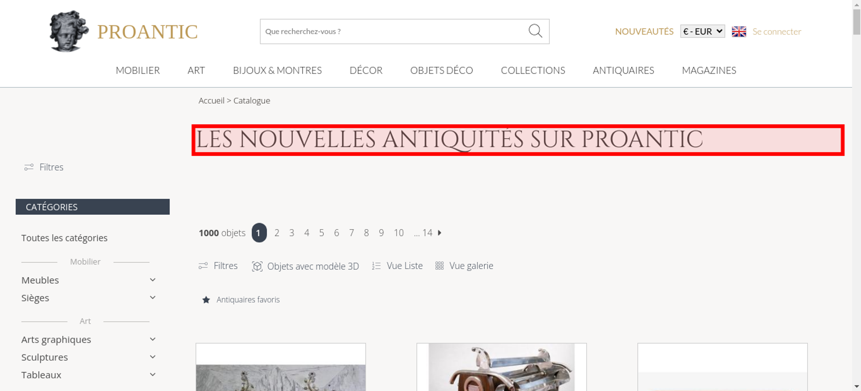Expand the Meubles category
This screenshot has height=391, width=861.
pos(152,280)
